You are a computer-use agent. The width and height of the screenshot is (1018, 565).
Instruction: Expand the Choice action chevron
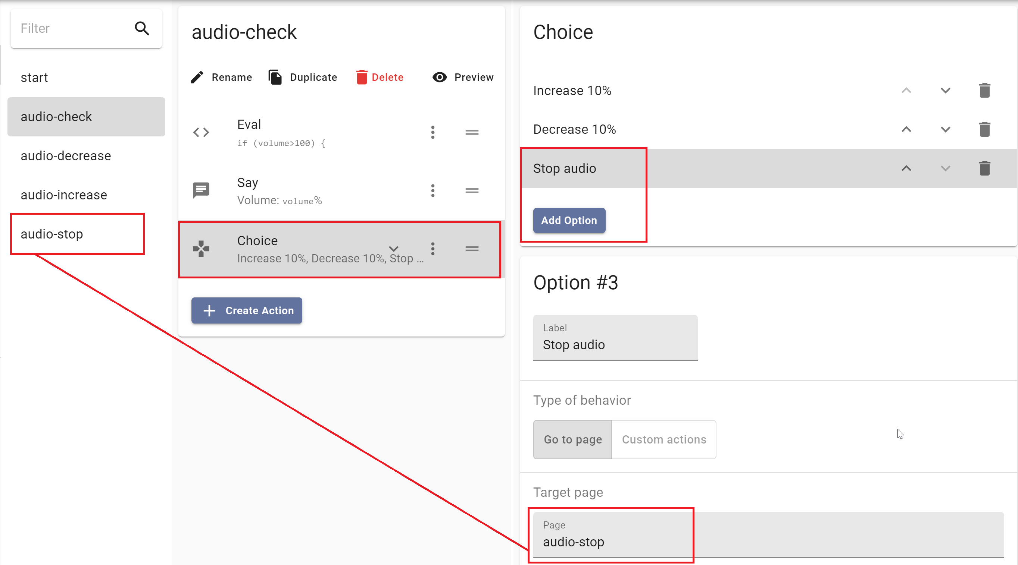coord(394,249)
